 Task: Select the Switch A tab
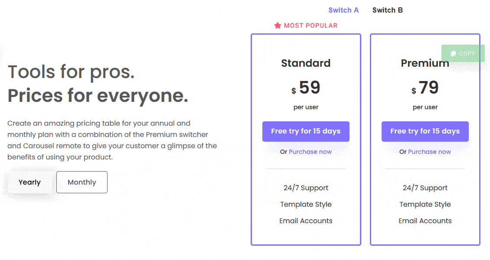click(343, 10)
